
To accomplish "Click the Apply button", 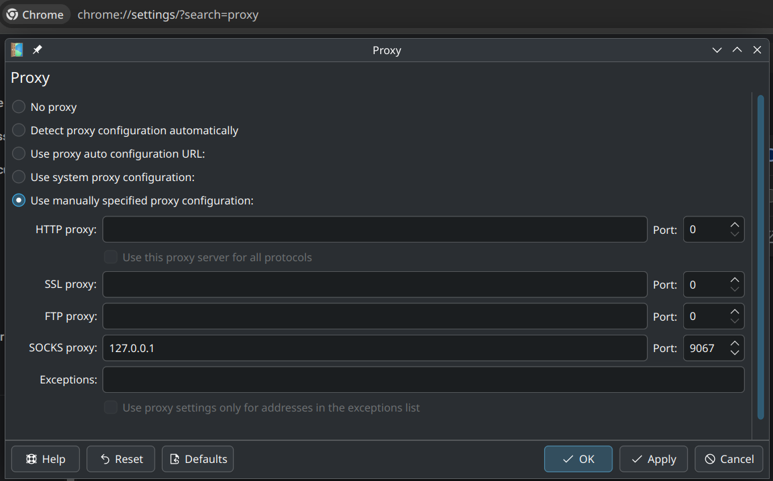I will (654, 459).
